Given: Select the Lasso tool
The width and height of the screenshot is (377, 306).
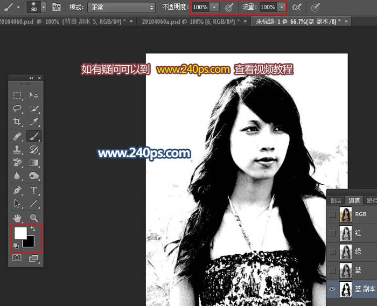Looking at the screenshot, I should 17,109.
